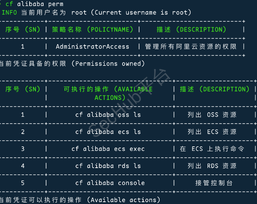Click the 列出 OSS 资源 description
257x204 pixels.
click(212, 115)
